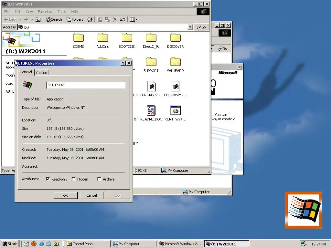Click the last quick launch search icon

pos(56,244)
